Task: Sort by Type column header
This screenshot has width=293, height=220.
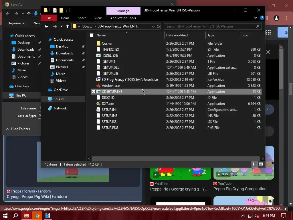Action: click(223, 35)
